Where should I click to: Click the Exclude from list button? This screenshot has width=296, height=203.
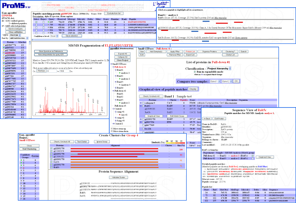[x=114, y=13]
